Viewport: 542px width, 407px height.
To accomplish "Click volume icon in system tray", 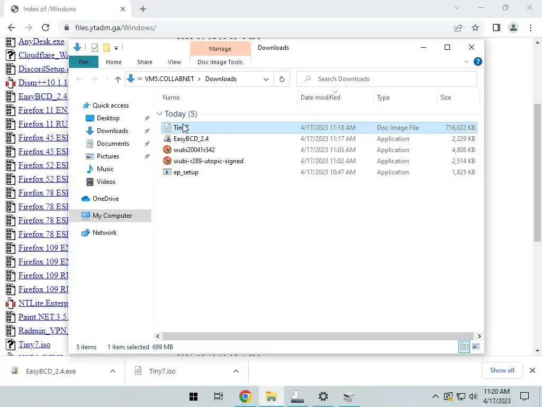I will 473,396.
